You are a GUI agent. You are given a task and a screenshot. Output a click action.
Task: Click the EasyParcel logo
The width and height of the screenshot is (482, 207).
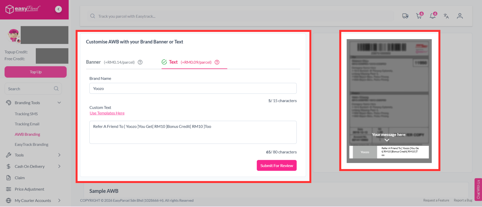(x=23, y=9)
